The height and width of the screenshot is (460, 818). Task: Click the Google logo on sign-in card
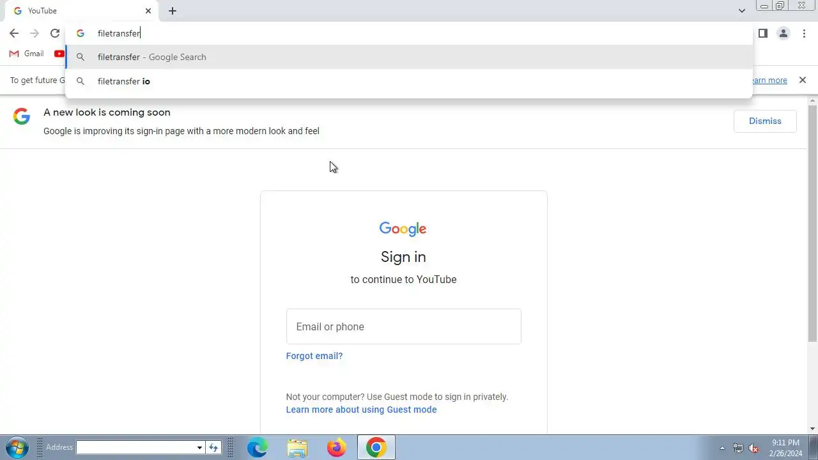point(403,229)
